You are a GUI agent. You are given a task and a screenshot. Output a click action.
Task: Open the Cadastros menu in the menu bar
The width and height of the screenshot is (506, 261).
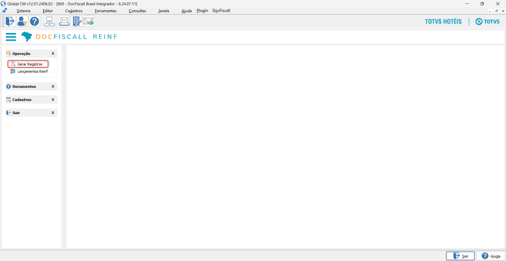[74, 11]
